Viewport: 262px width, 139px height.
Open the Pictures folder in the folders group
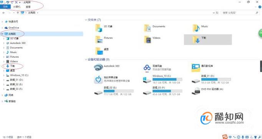[104, 40]
